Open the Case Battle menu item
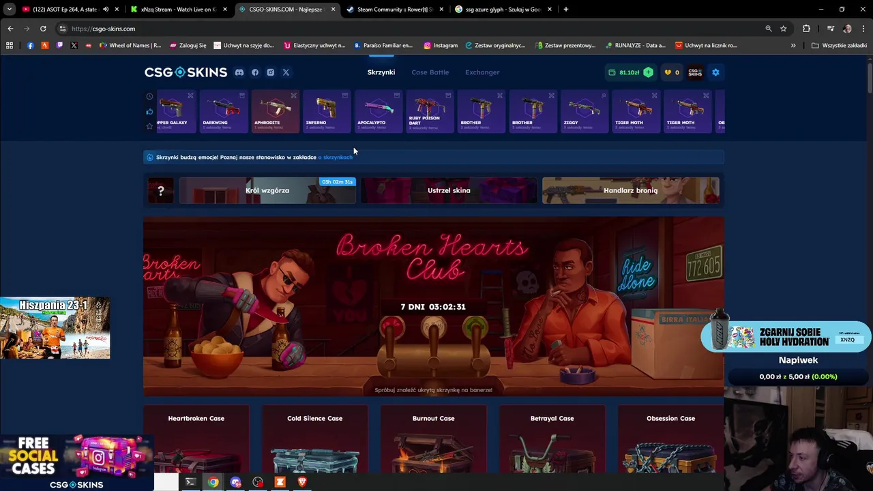This screenshot has width=873, height=491. tap(430, 72)
